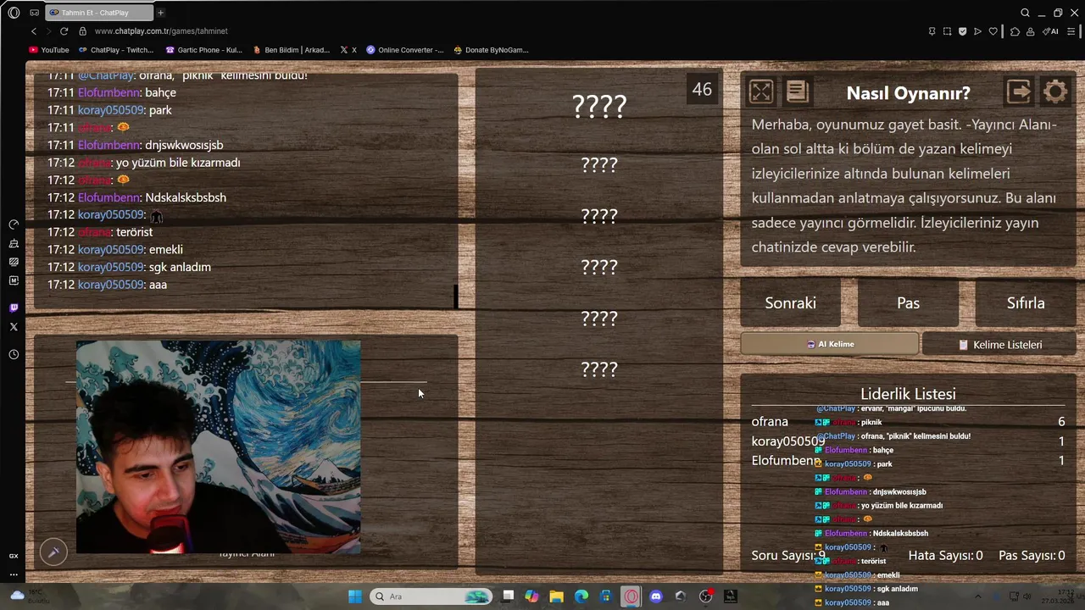
Task: Open browser tab search magnifier
Action: pos(1025,13)
